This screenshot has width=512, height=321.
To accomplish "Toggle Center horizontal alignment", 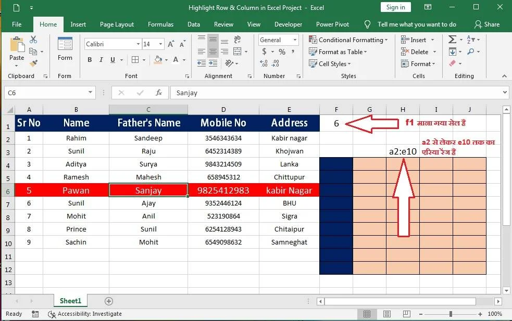I will tap(213, 52).
